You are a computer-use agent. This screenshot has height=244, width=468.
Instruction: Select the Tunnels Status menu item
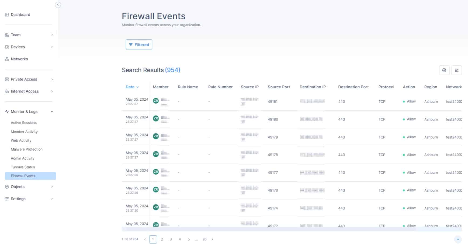coord(23,167)
